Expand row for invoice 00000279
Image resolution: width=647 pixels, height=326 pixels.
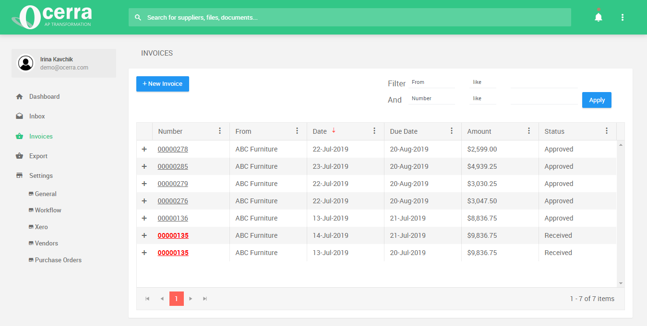coord(144,184)
